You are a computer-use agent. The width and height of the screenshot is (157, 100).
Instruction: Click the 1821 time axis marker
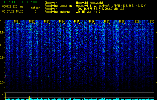(17, 21)
